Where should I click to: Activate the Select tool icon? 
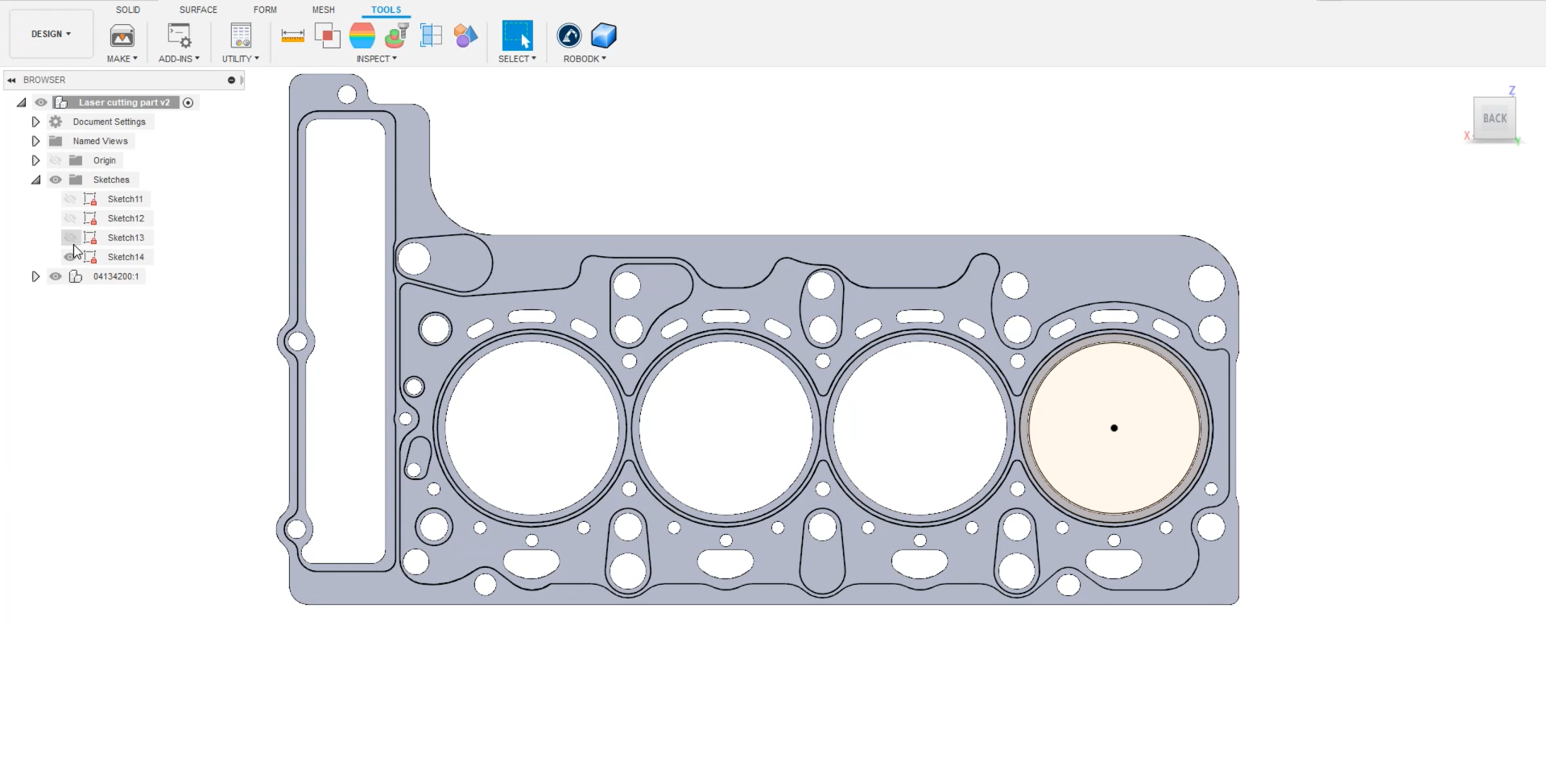click(517, 35)
